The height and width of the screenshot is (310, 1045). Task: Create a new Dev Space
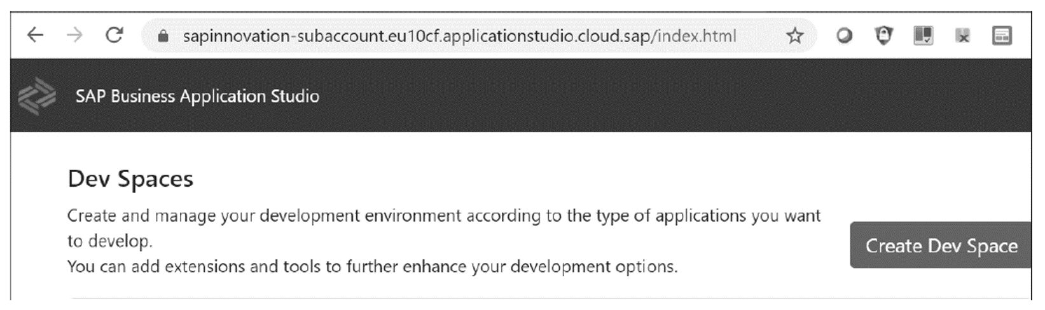(940, 245)
